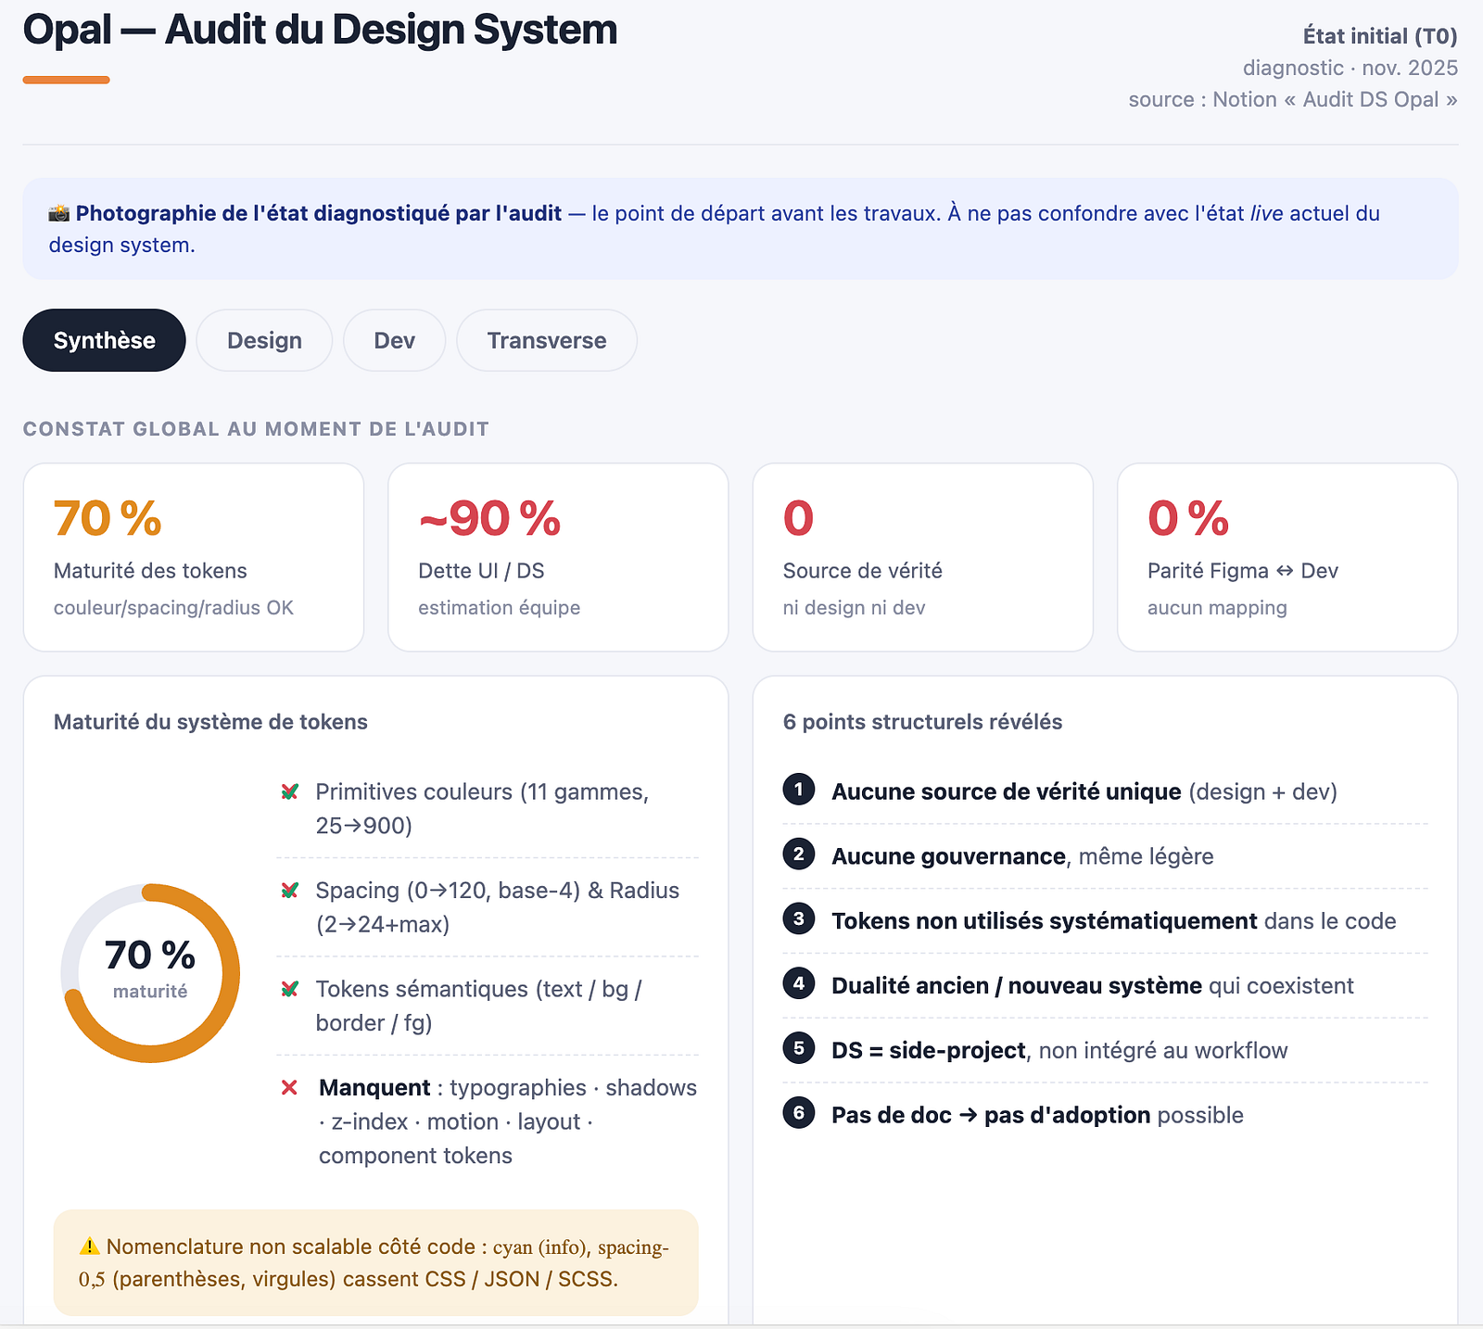Click the 0 % Parité Figma ↔ Dev card

pyautogui.click(x=1287, y=557)
